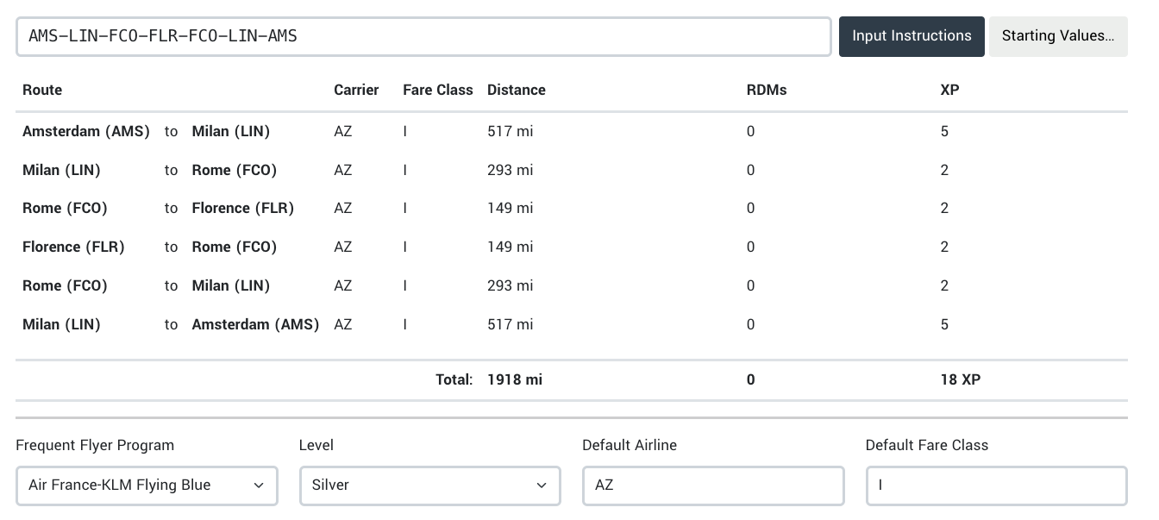Click the AZ carrier in Florence to Rome row

pyautogui.click(x=342, y=247)
